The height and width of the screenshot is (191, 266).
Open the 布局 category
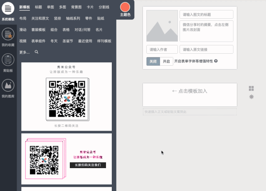coord(23,18)
